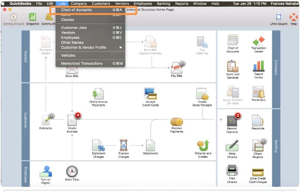The image size is (301, 192).
Task: Open the Report Center icon
Action: coord(259,66)
